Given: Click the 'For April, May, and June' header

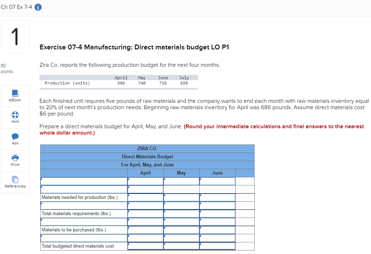Looking at the screenshot, I should coord(147,165).
